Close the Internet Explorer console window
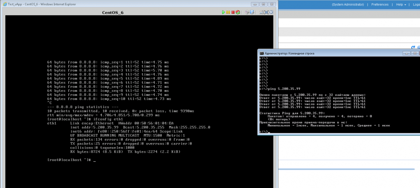 [x=272, y=4]
